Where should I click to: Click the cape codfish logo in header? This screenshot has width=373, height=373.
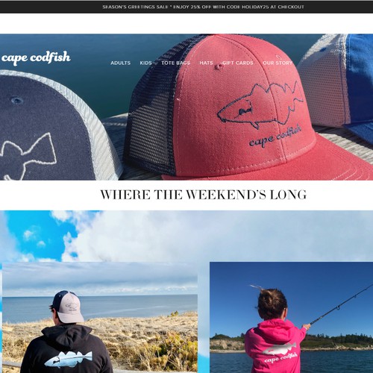(x=36, y=57)
